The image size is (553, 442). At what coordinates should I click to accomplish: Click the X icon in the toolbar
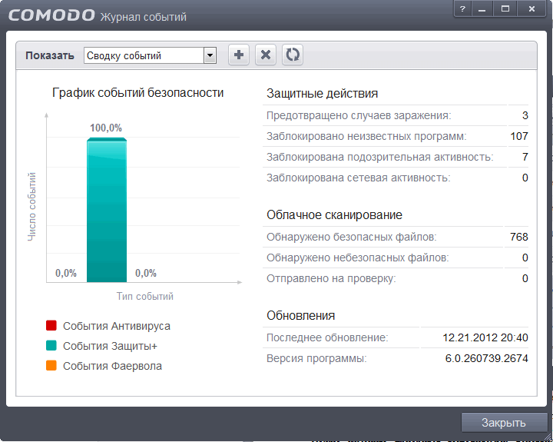[x=266, y=55]
